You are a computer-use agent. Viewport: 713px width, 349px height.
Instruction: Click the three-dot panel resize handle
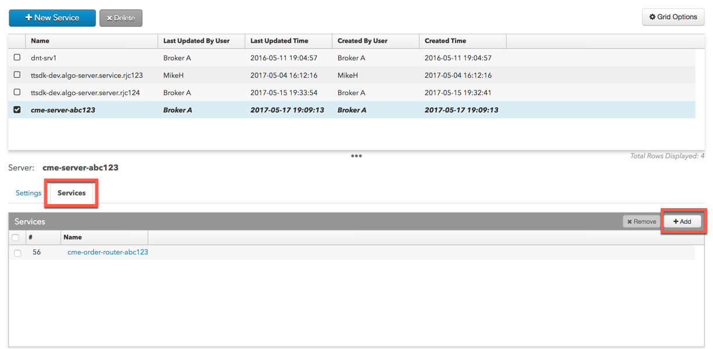[356, 156]
